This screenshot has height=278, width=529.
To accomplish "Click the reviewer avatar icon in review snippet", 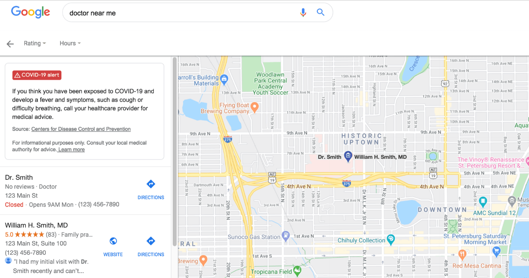I will coord(8,261).
